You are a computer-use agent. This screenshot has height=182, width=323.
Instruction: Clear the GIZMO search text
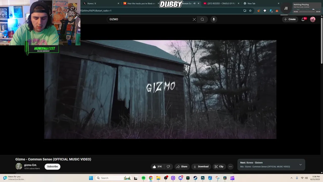pos(194,19)
